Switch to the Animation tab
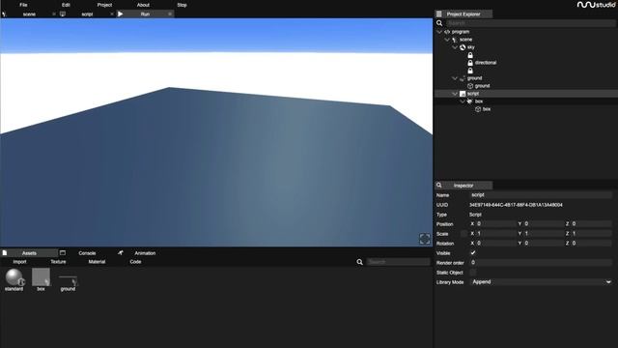This screenshot has height=348, width=618. 145,253
